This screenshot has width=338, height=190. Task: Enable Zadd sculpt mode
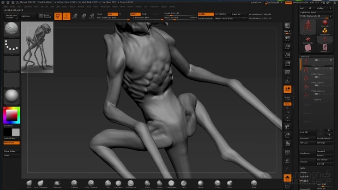135,14
